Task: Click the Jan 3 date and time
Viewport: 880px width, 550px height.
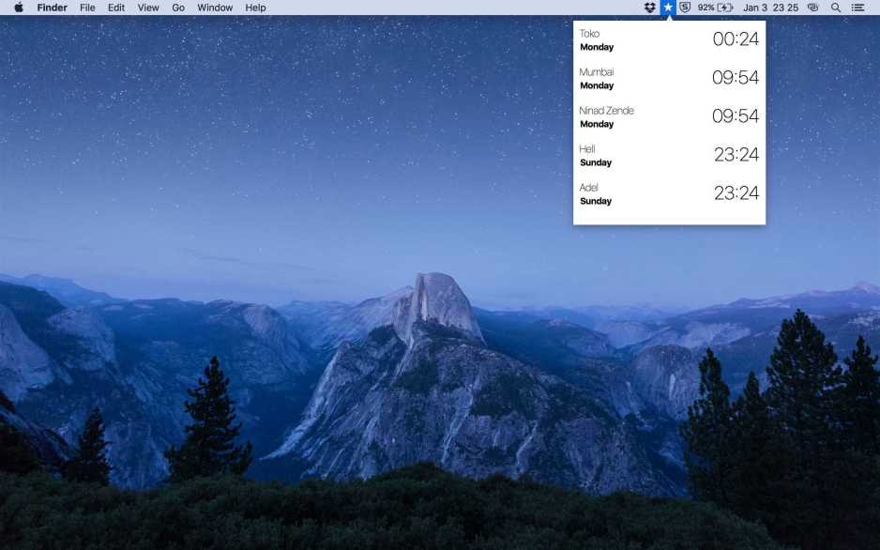Action: [x=770, y=8]
